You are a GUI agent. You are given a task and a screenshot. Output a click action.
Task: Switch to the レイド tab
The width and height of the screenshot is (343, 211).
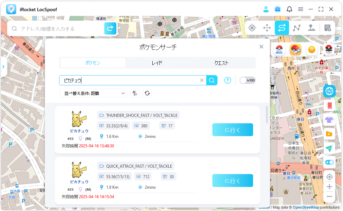pyautogui.click(x=157, y=63)
